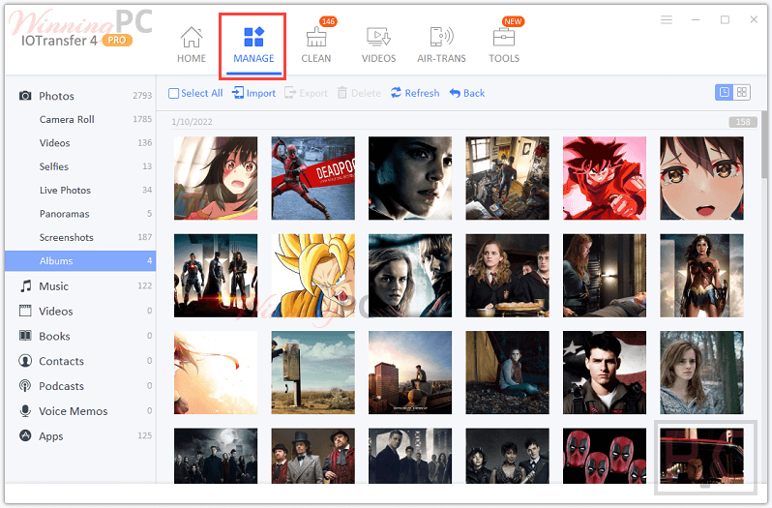Screen dimensions: 772x508
Task: Select the Justice League group thumbnail
Action: 216,276
